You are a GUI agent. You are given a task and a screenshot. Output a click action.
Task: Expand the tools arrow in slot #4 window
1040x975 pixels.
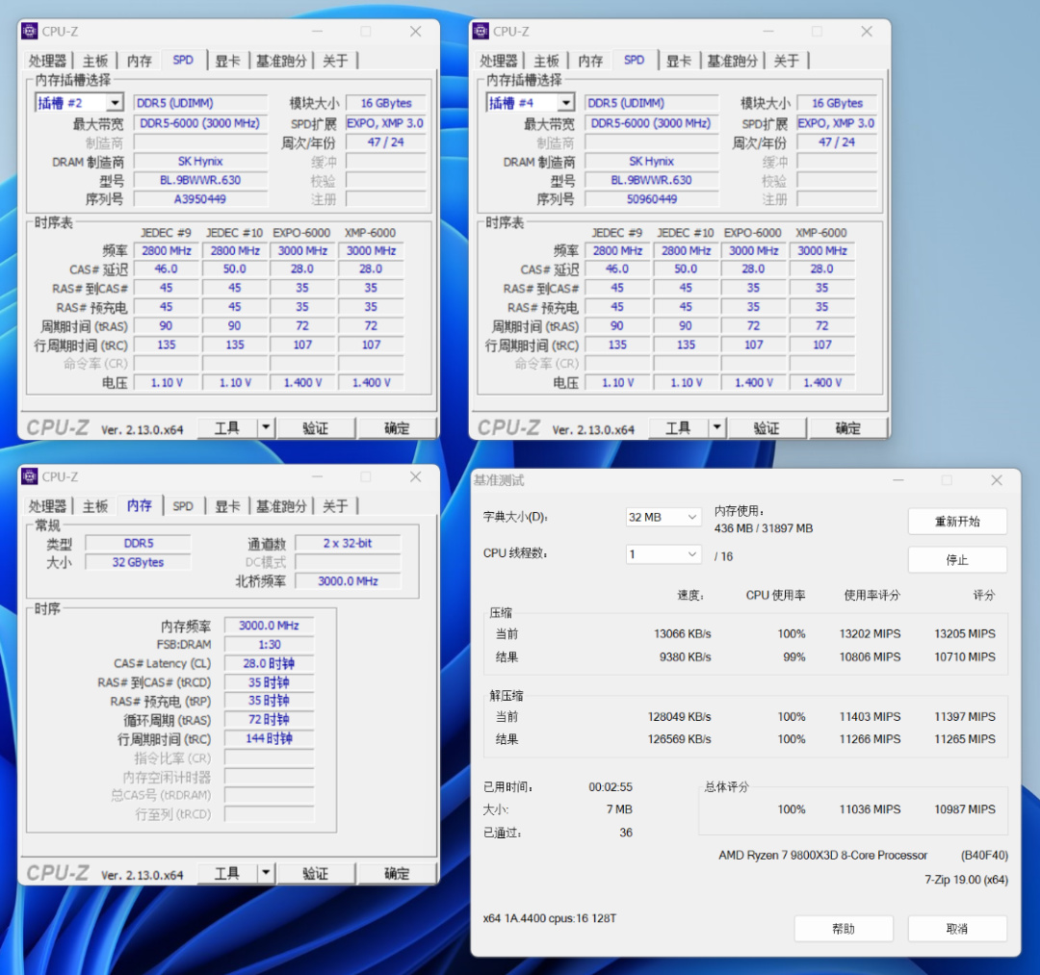(716, 427)
